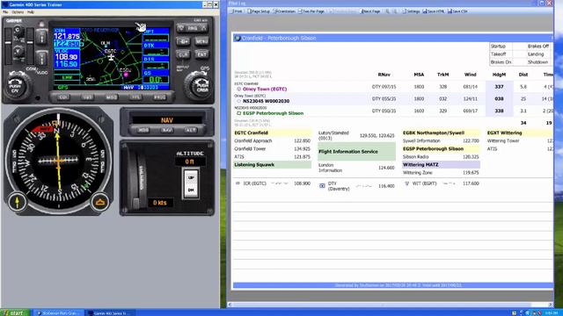Select the Olney Town (EGTC) waypoint row
Viewport: 563px width, 316px height.
click(393, 87)
